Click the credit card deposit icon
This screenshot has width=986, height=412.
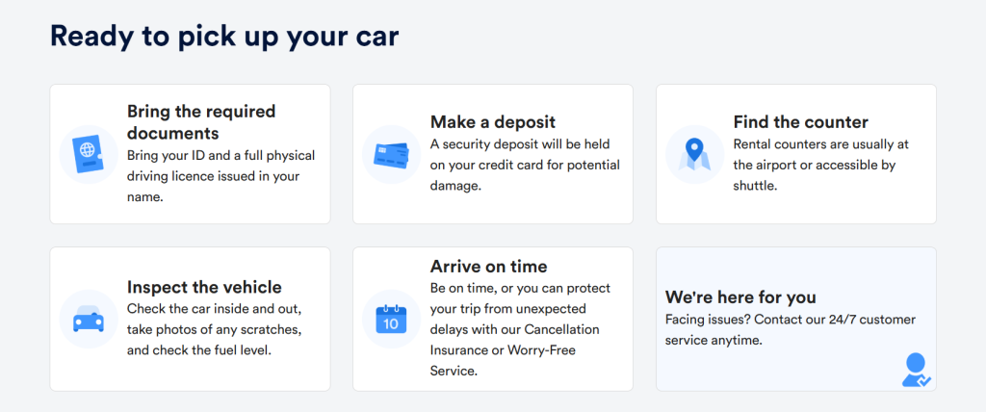(392, 154)
